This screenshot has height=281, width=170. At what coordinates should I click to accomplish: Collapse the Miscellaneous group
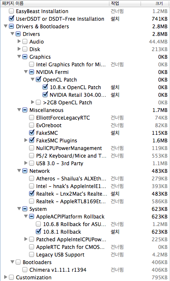(19, 110)
